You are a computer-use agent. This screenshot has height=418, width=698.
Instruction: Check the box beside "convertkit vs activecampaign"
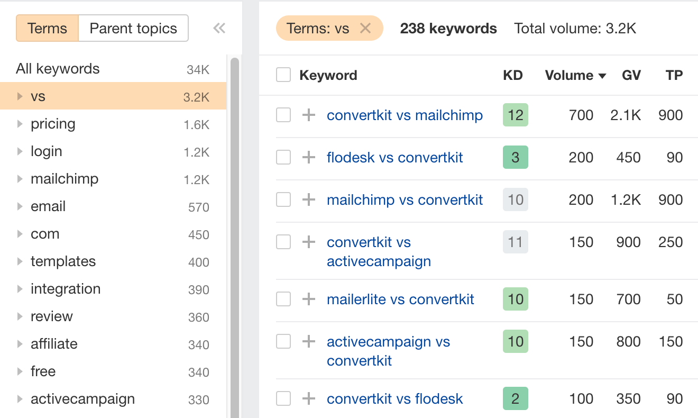(283, 242)
